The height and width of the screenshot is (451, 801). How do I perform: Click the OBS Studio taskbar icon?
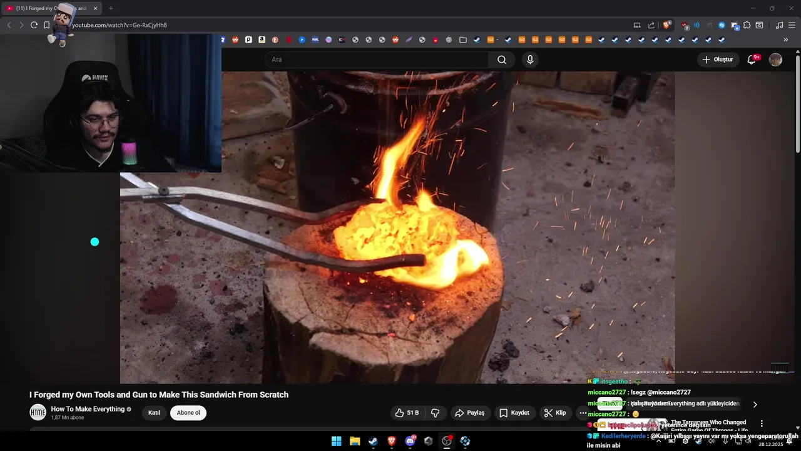447,441
